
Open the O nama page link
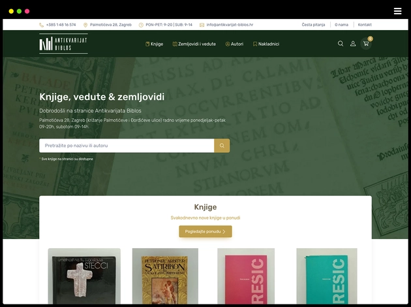(341, 25)
